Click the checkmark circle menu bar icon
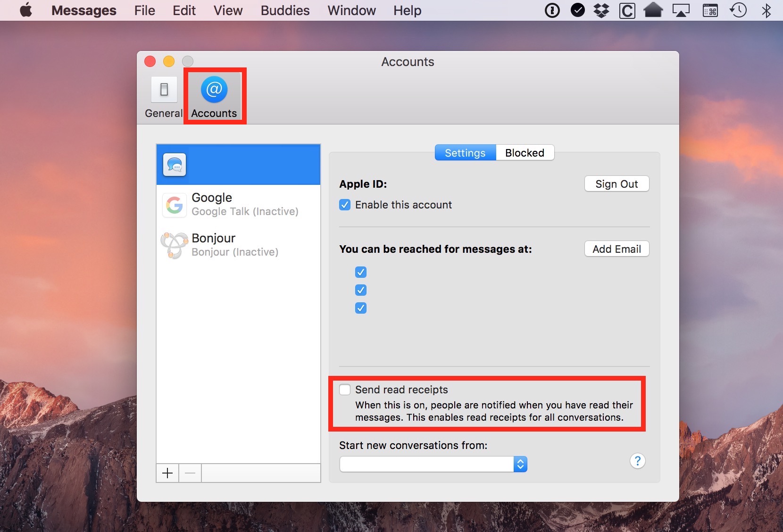 [577, 10]
